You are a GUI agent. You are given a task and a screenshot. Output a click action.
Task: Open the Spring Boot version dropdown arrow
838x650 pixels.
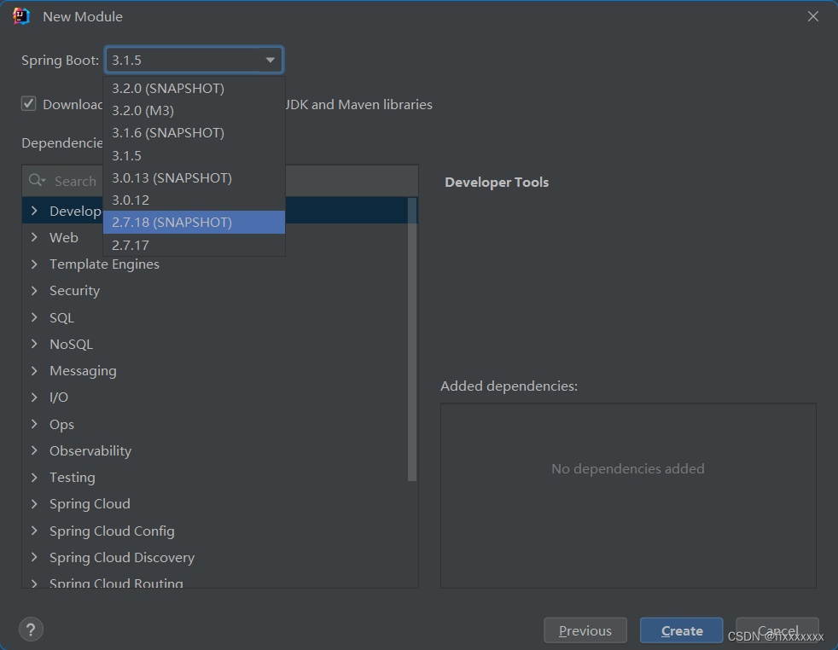(x=270, y=60)
